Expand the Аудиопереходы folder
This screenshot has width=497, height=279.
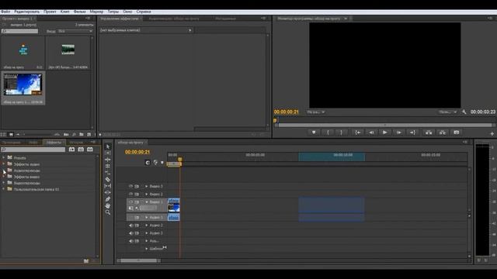(x=3, y=170)
